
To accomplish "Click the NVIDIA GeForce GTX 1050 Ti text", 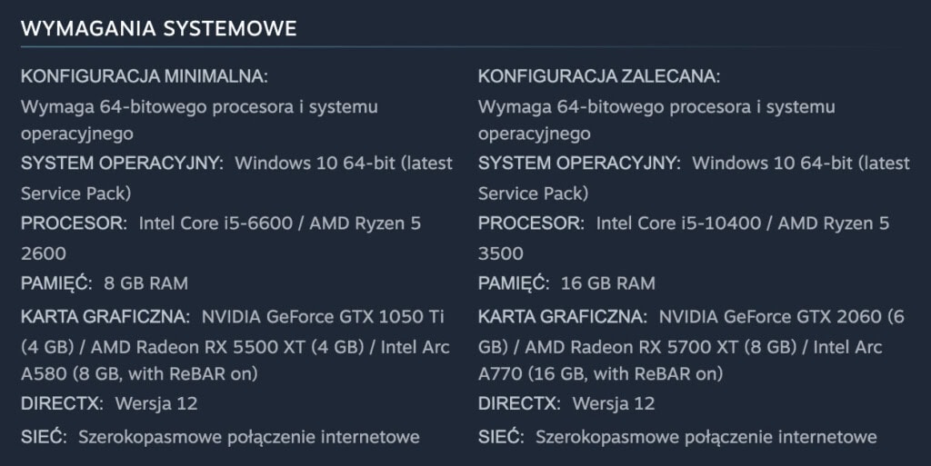I will pos(323,317).
